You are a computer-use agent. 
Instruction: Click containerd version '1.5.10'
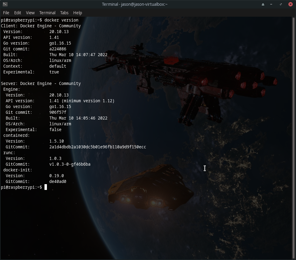pos(57,141)
